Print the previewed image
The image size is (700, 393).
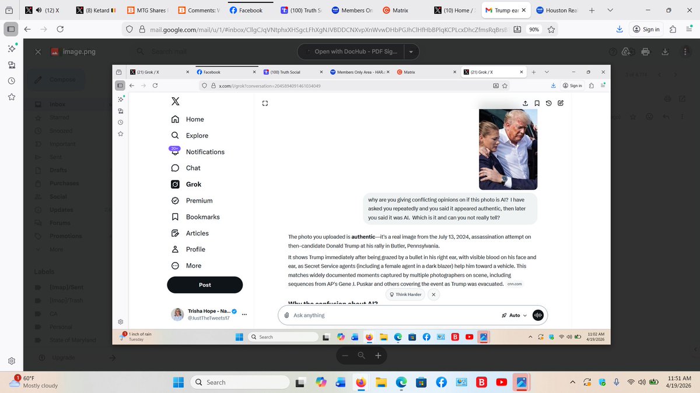click(x=645, y=52)
